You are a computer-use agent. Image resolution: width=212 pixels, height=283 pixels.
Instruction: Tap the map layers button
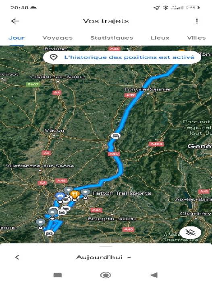pyautogui.click(x=191, y=232)
